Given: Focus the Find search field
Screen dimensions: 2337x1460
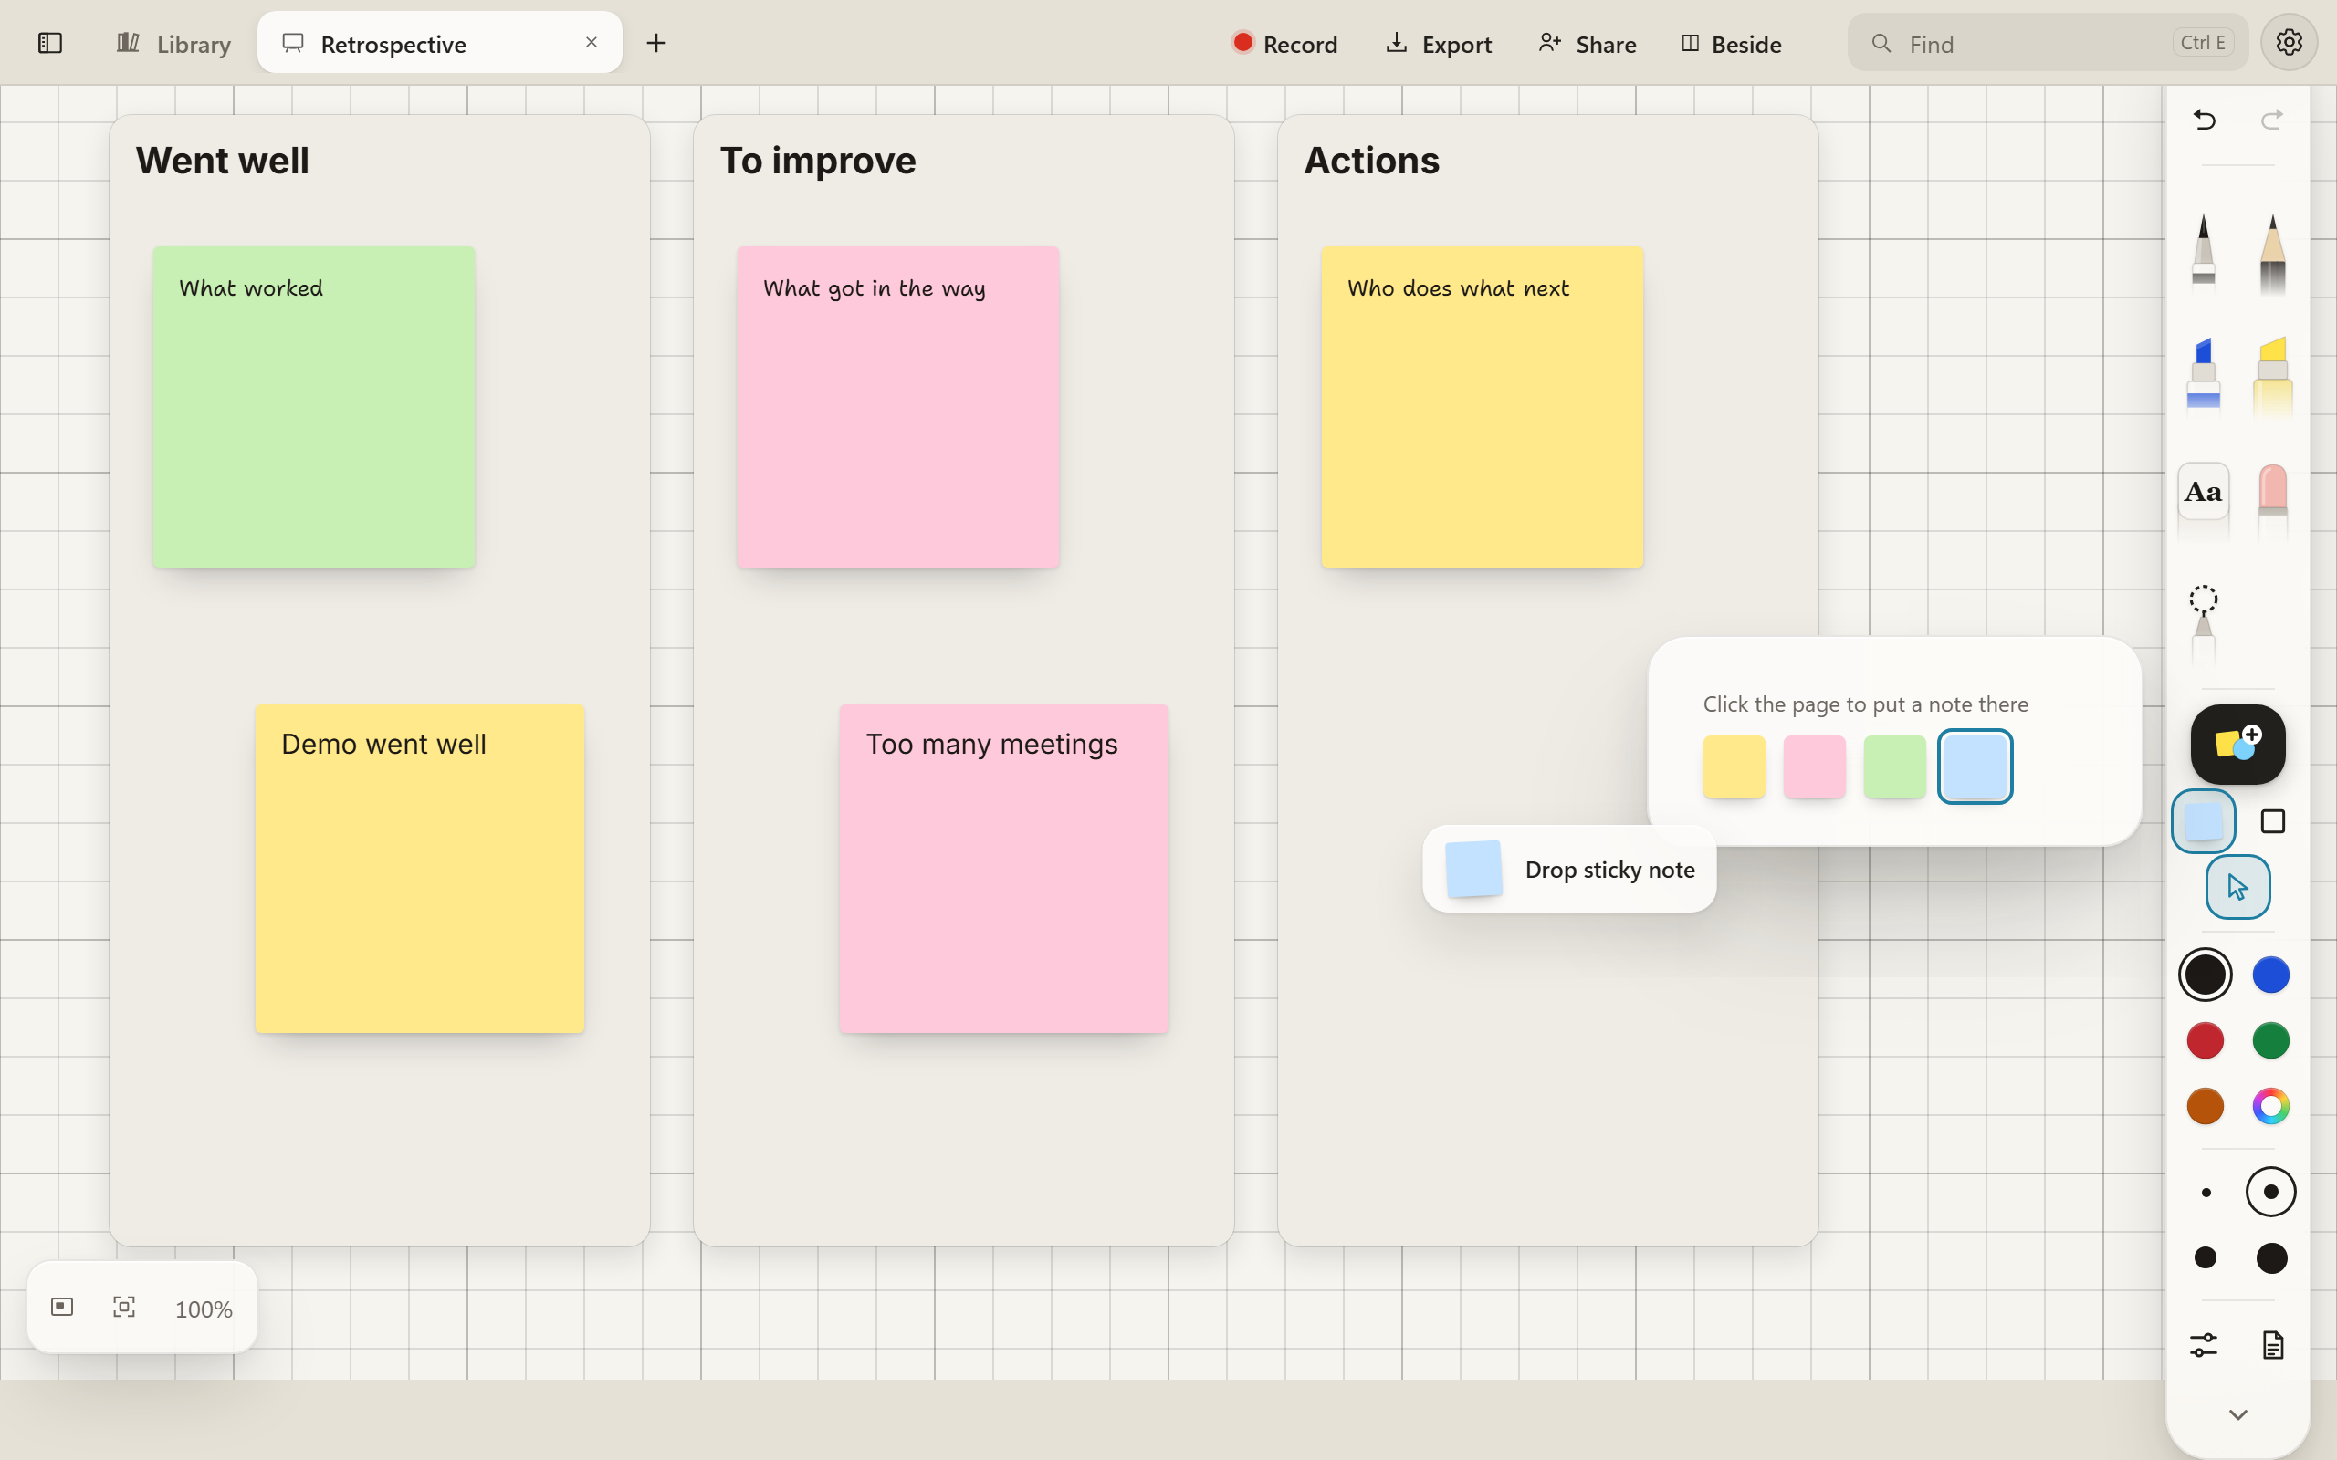Looking at the screenshot, I should click(2048, 43).
